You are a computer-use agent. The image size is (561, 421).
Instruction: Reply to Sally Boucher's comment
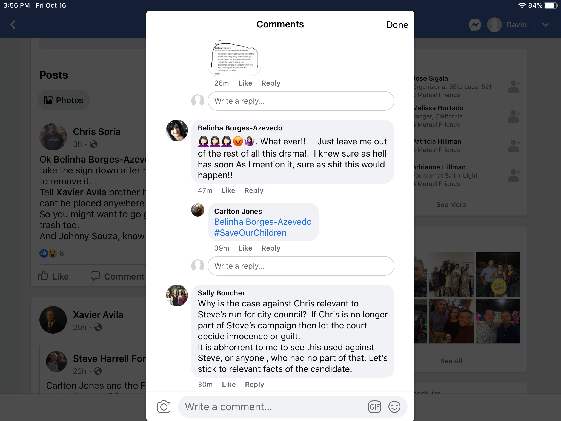click(254, 385)
